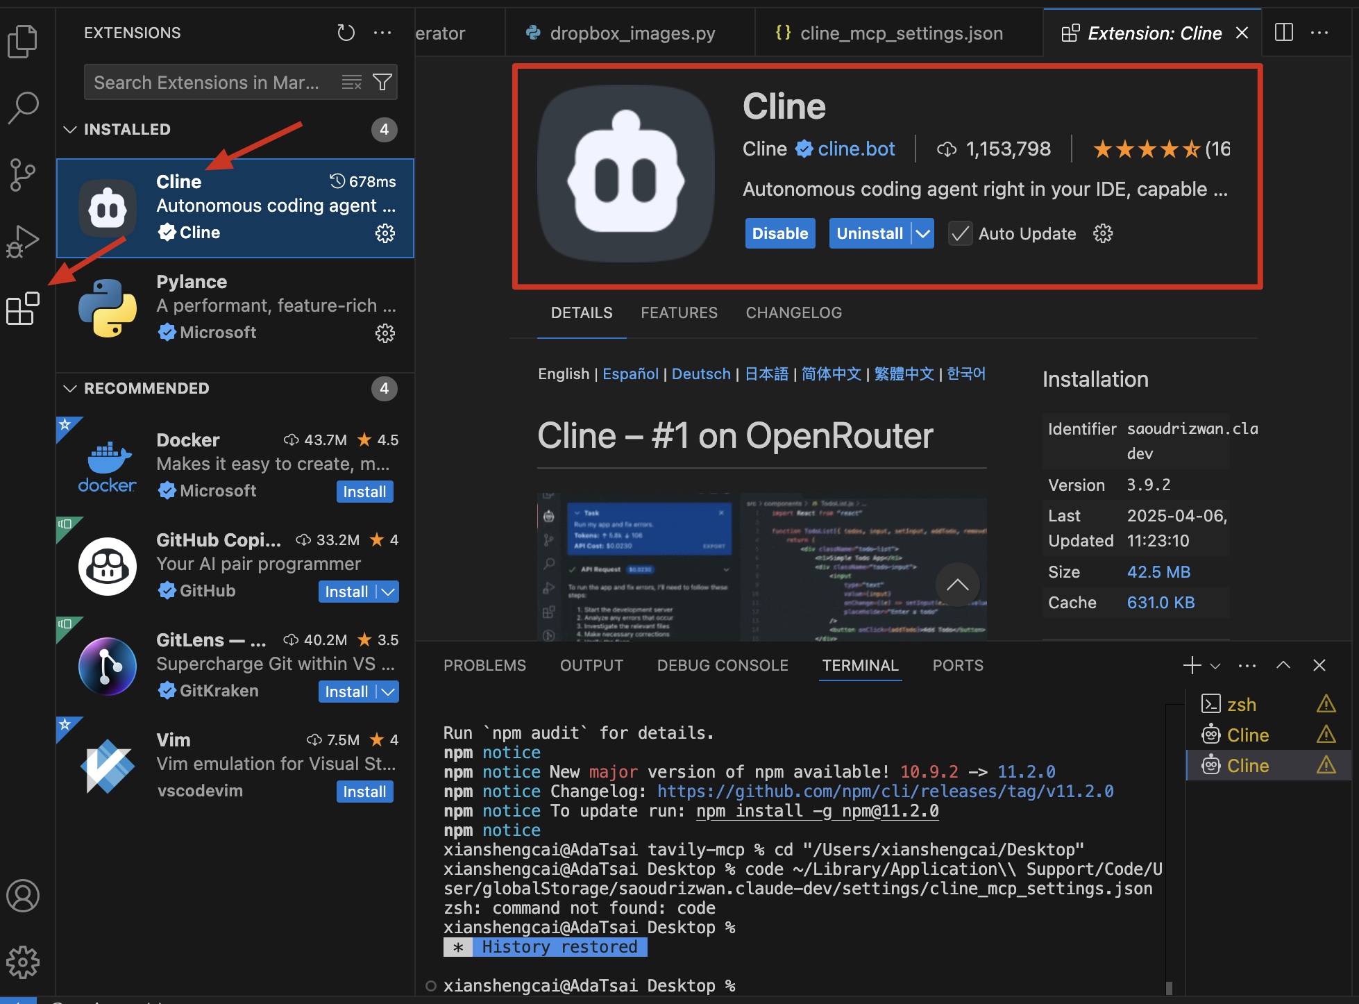Image resolution: width=1359 pixels, height=1004 pixels.
Task: Clear extensions search results icon
Action: (x=352, y=83)
